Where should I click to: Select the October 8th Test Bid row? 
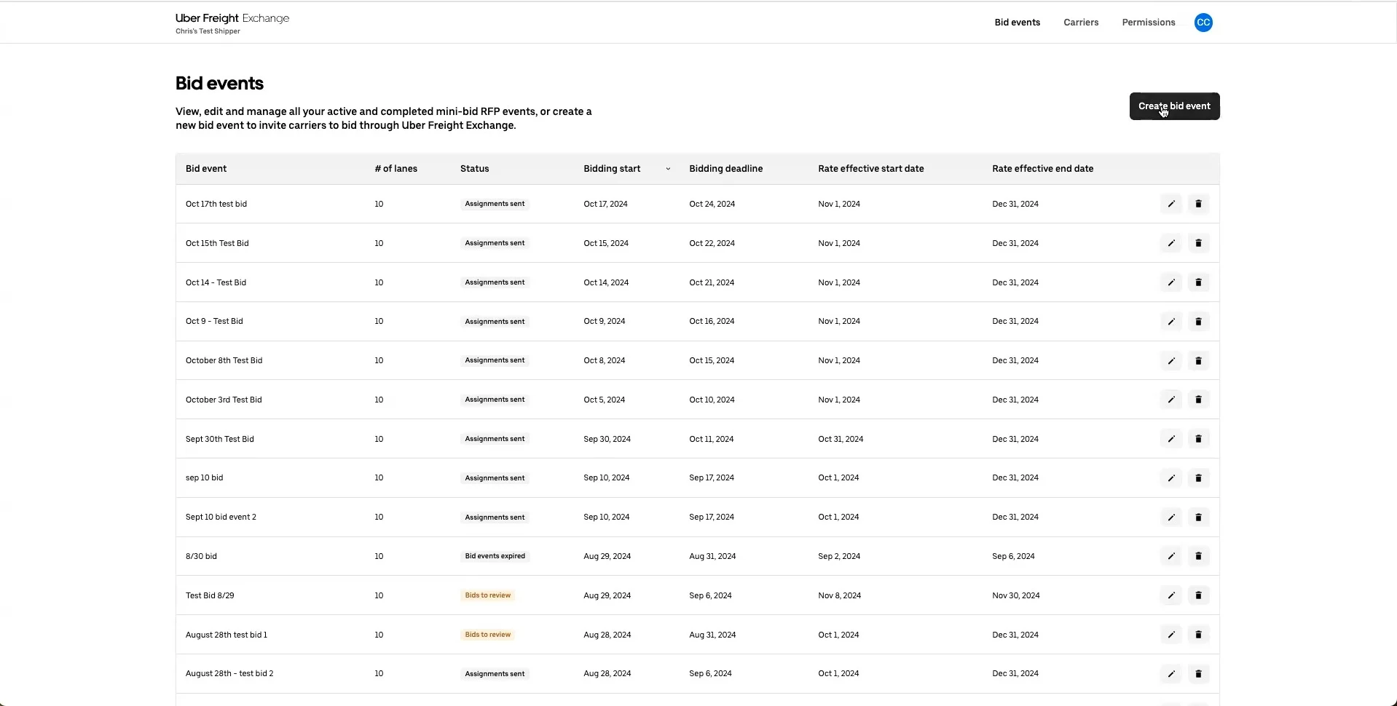224,360
